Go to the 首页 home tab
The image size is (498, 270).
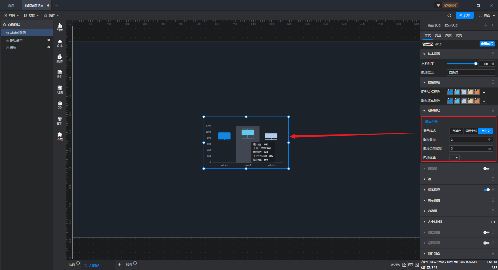[11, 5]
